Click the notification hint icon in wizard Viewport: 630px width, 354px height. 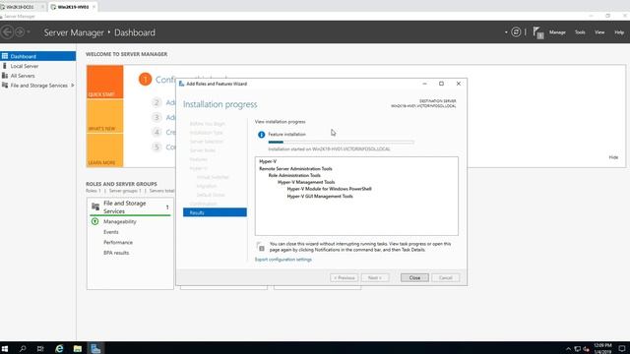[260, 247]
